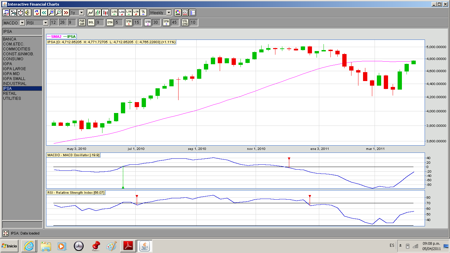Select LIN scale with green equals sign
The height and width of the screenshot is (253, 450).
pyautogui.click(x=129, y=13)
